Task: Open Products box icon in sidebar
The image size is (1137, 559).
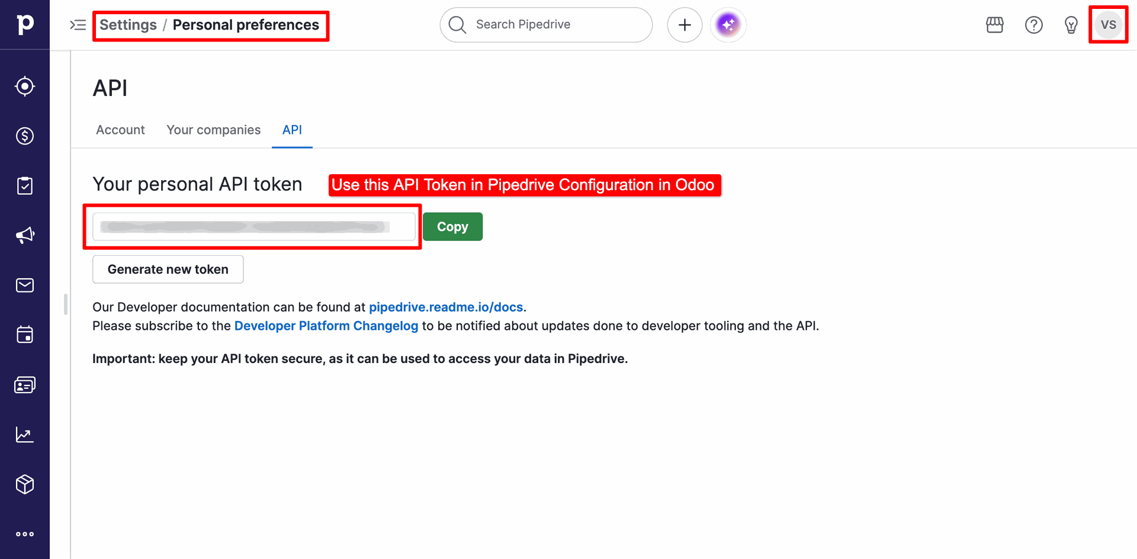Action: pos(25,484)
